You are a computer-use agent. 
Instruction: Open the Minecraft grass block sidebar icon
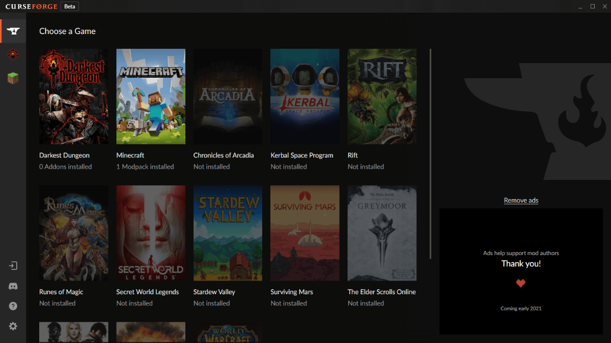point(13,78)
